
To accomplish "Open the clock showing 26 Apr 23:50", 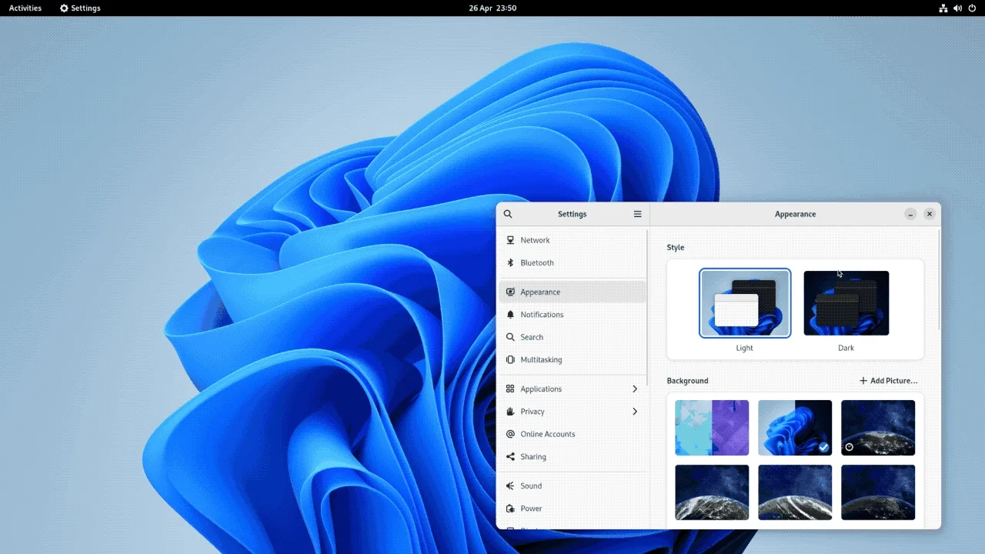I will pos(492,8).
